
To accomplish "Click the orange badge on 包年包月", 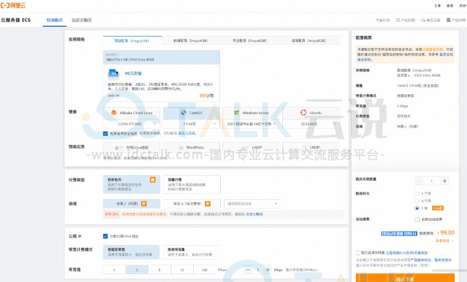I will point(153,180).
